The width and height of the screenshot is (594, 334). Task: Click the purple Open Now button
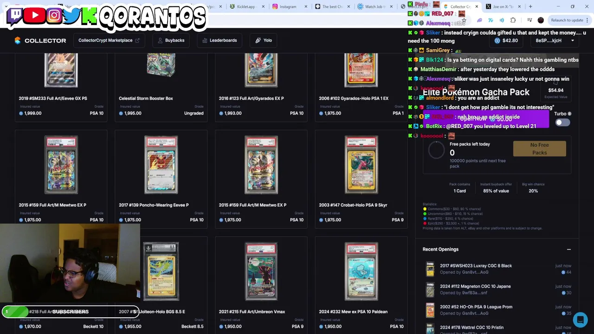pos(485,119)
